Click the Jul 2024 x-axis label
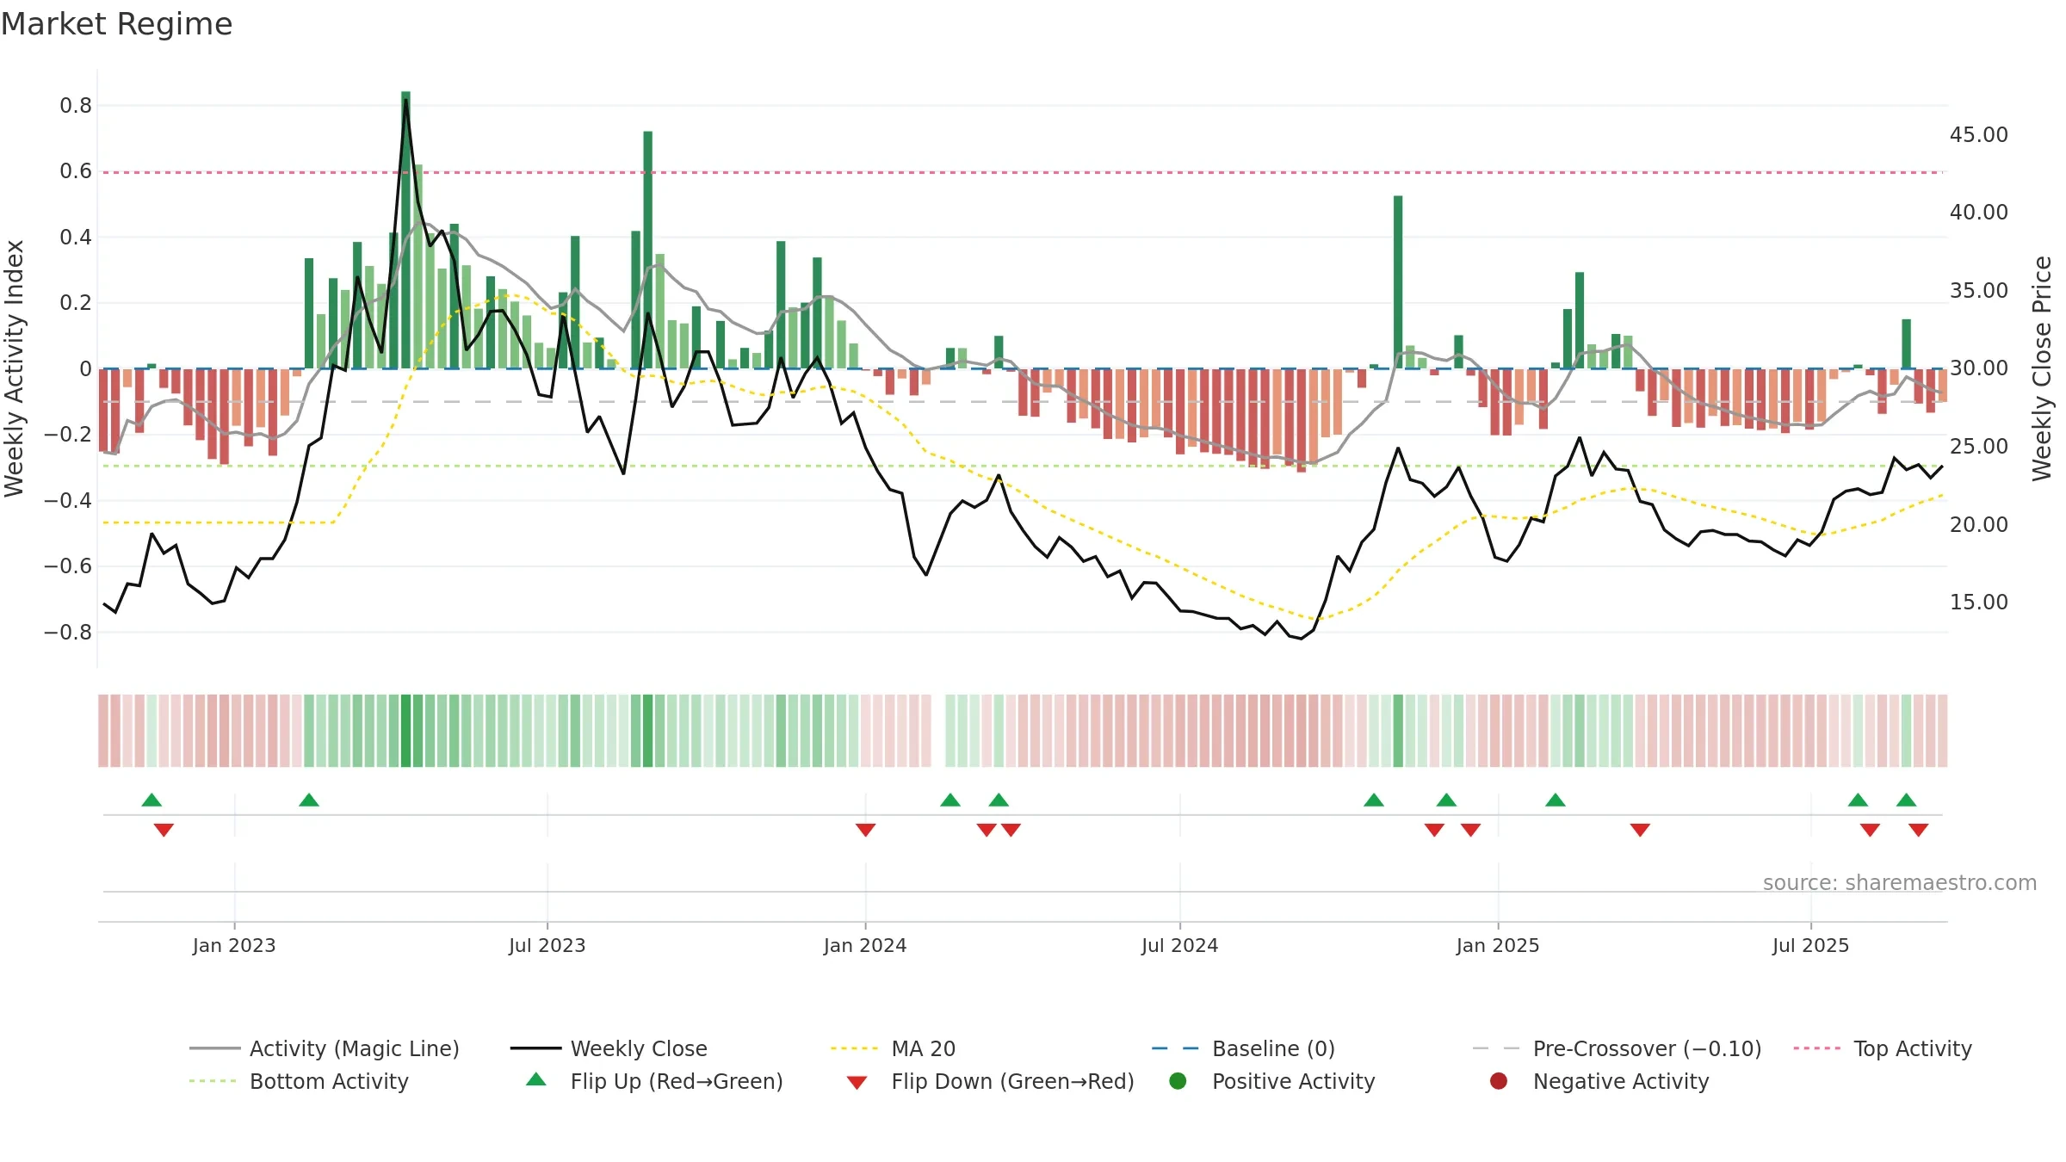The width and height of the screenshot is (2066, 1162). tap(1180, 945)
